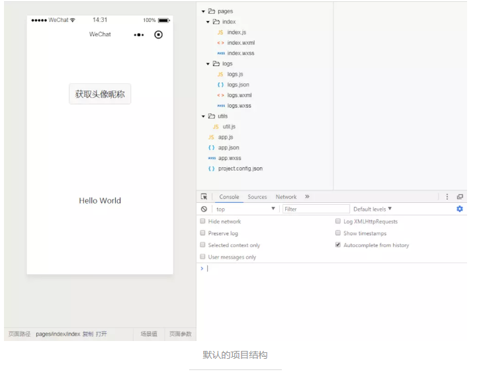Image resolution: width=477 pixels, height=380 pixels.
Task: Switch to the Network tab
Action: coord(286,197)
